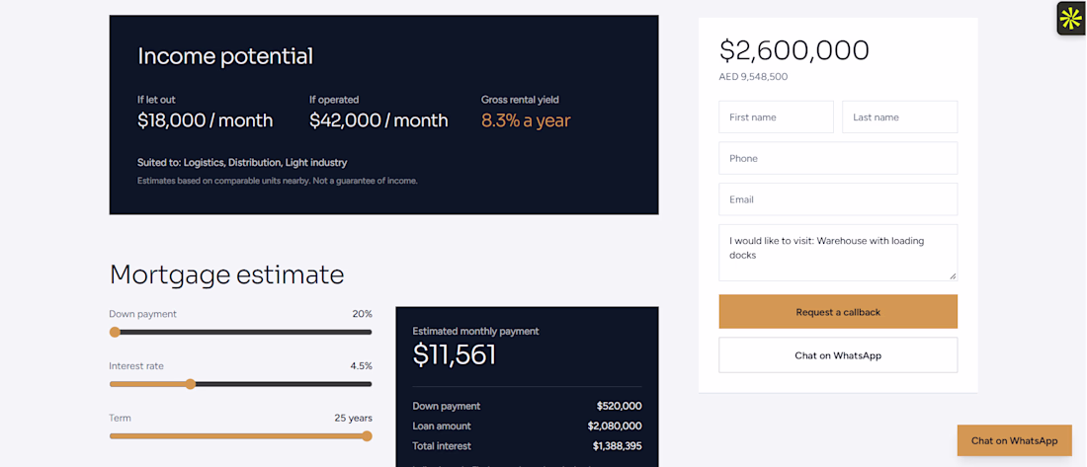
Task: Click the Suited to: Logistics line
Action: click(x=242, y=163)
